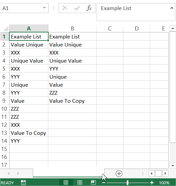
Task: Click the vertical scrollbar up arrow
Action: coord(173,28)
